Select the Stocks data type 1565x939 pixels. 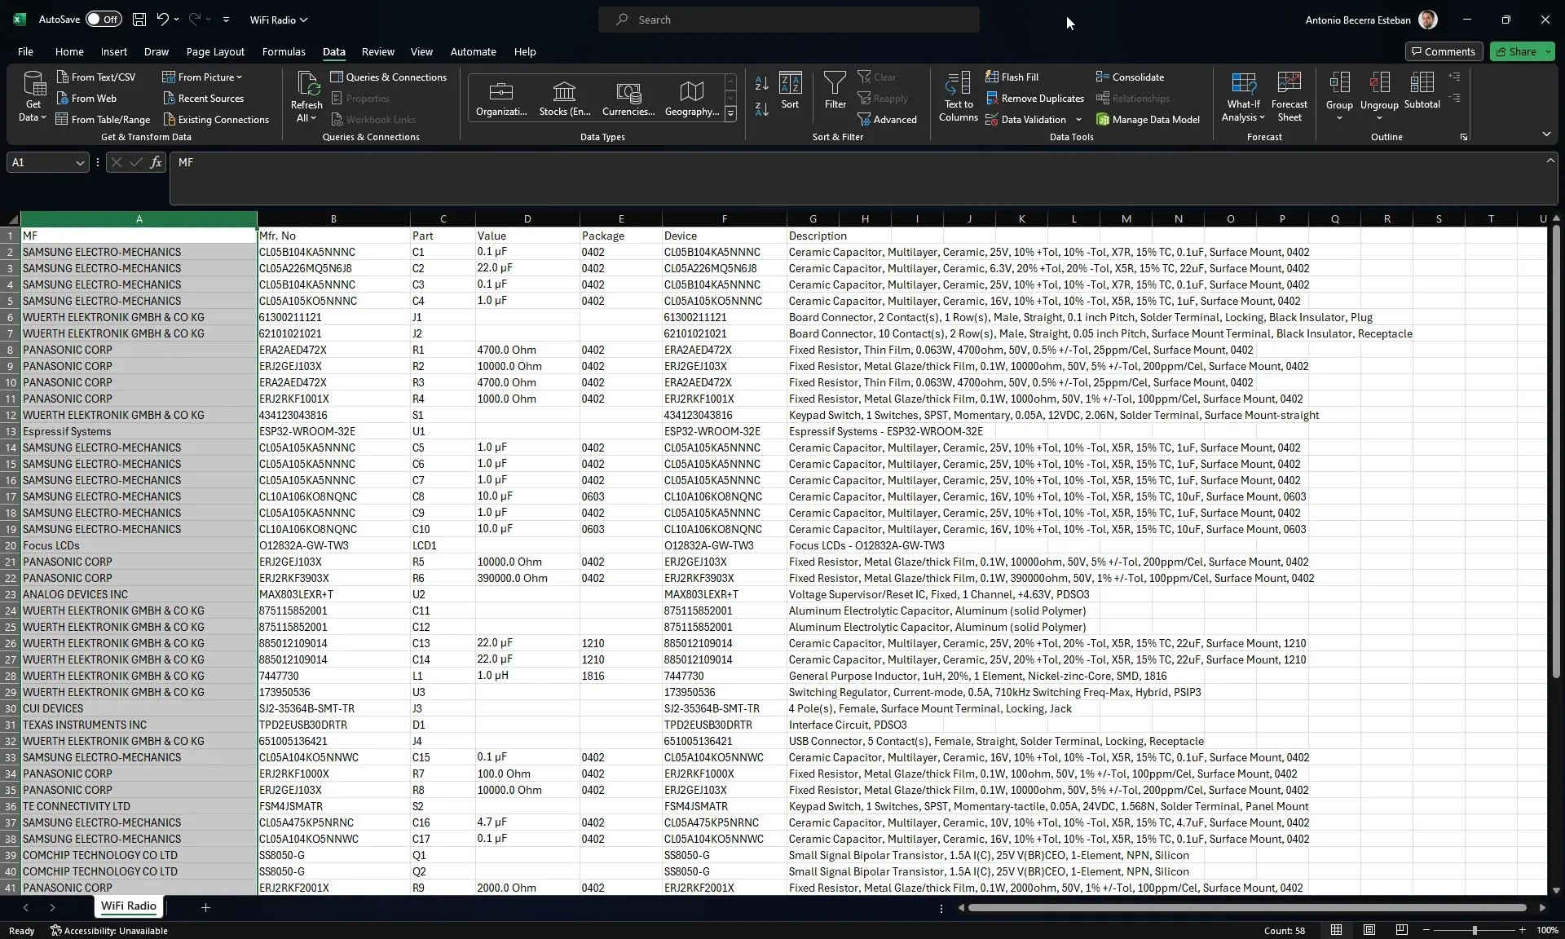(565, 98)
